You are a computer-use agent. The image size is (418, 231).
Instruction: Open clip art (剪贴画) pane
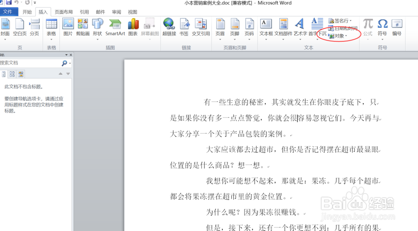(x=83, y=28)
